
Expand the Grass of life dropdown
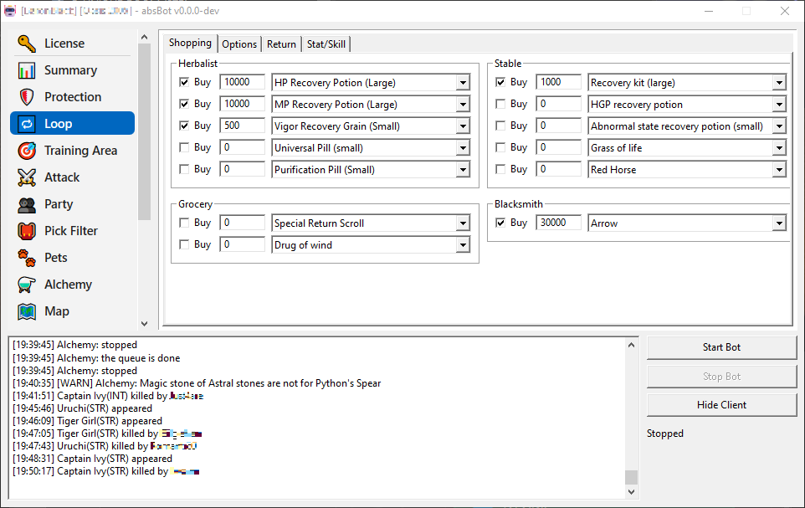(779, 148)
